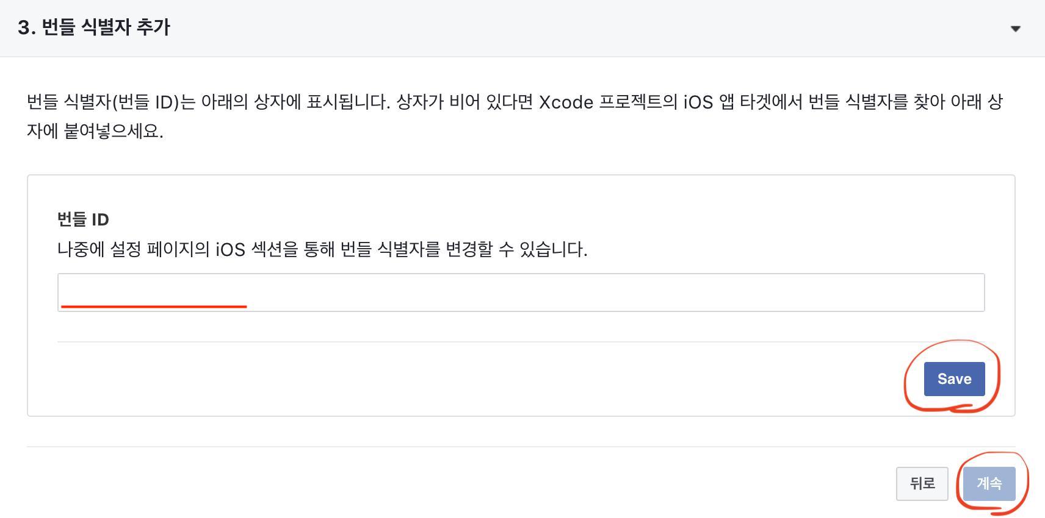Continue with the 계속 button

[x=989, y=483]
